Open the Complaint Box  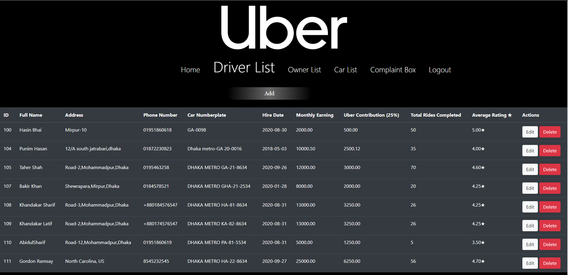[393, 70]
